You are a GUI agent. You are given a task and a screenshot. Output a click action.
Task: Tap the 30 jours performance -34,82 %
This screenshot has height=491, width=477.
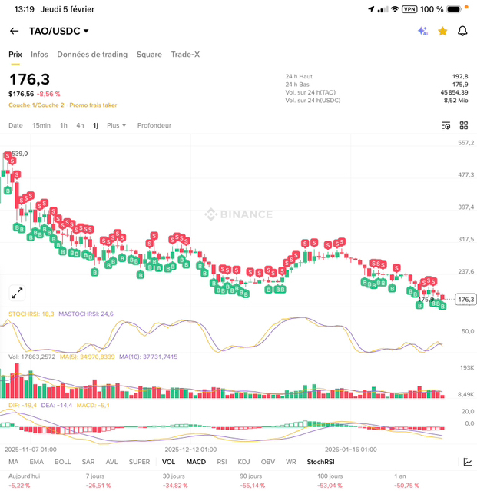pos(175,486)
